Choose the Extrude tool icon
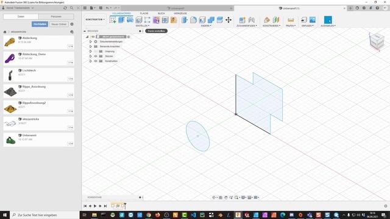 click(121, 20)
